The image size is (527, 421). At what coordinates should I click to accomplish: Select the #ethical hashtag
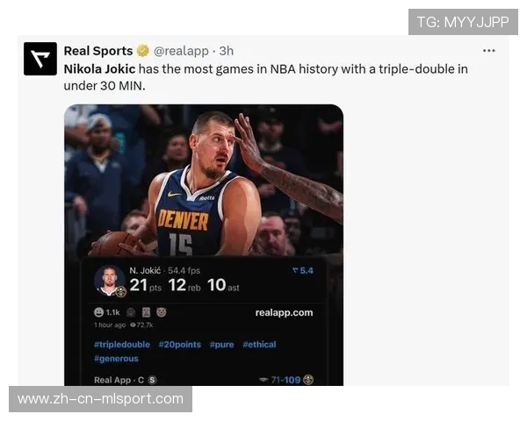coord(259,345)
